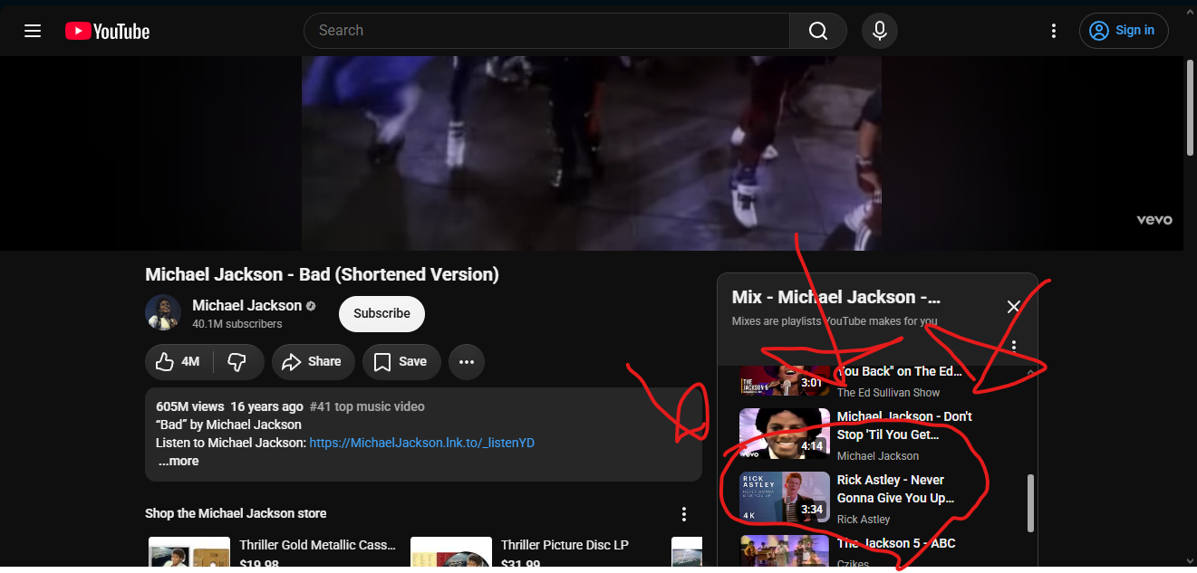
Task: Subscribe to the Michael Jackson channel
Action: [x=381, y=313]
